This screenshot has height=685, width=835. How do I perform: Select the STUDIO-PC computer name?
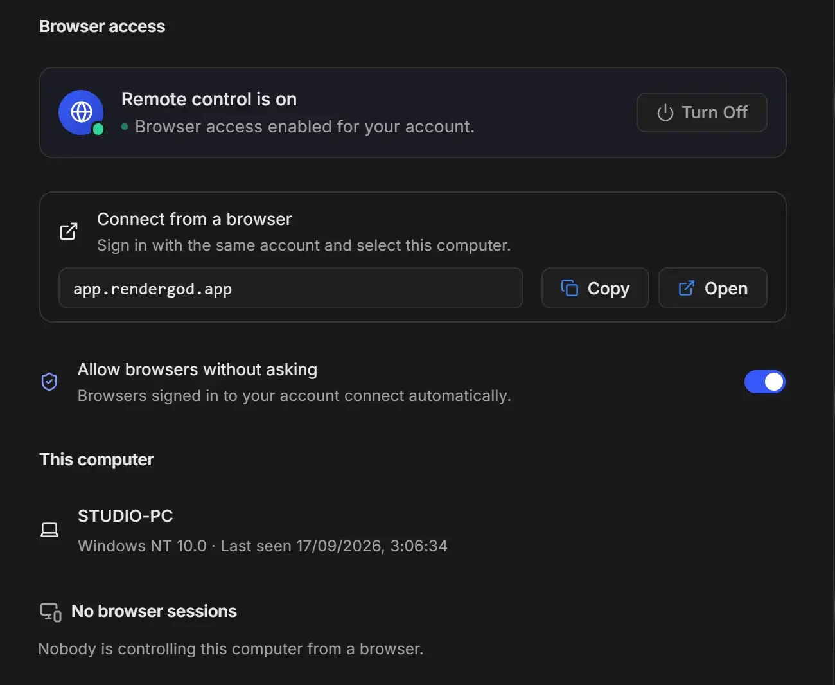pos(125,516)
